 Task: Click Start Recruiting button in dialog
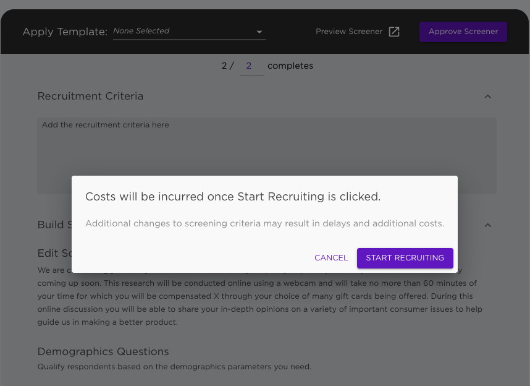point(405,258)
